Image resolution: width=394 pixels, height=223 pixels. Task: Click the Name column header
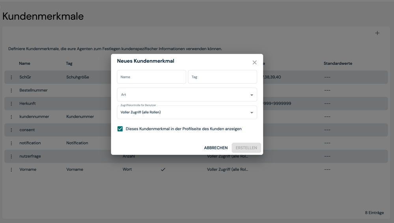click(24, 64)
